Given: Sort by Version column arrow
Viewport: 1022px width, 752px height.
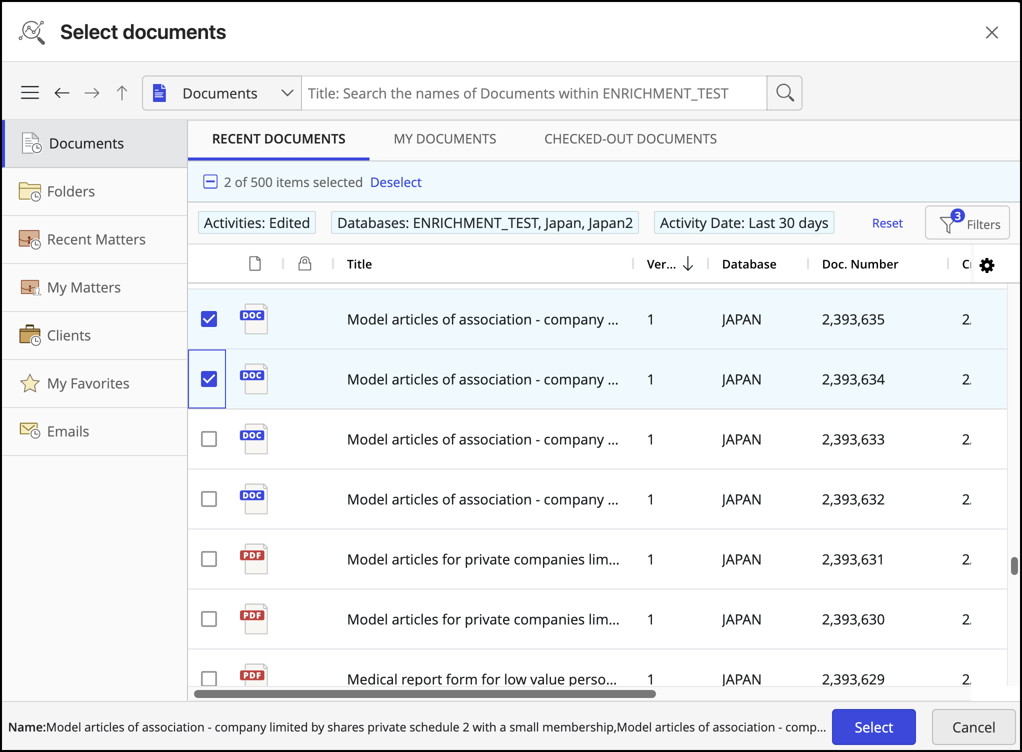Looking at the screenshot, I should (688, 264).
